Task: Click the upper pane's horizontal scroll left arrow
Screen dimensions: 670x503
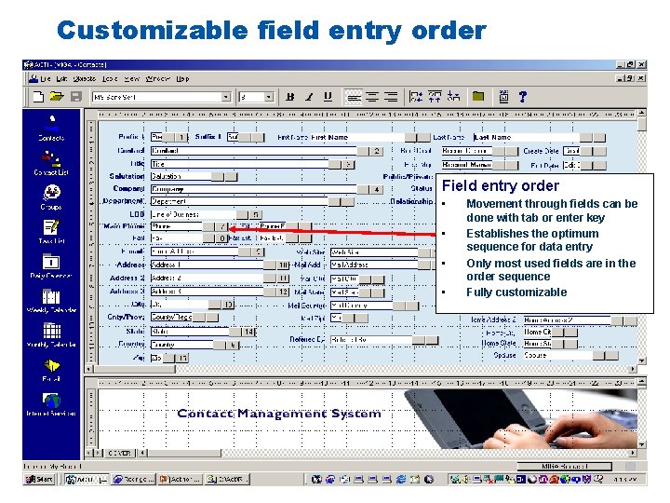Action: (89, 369)
